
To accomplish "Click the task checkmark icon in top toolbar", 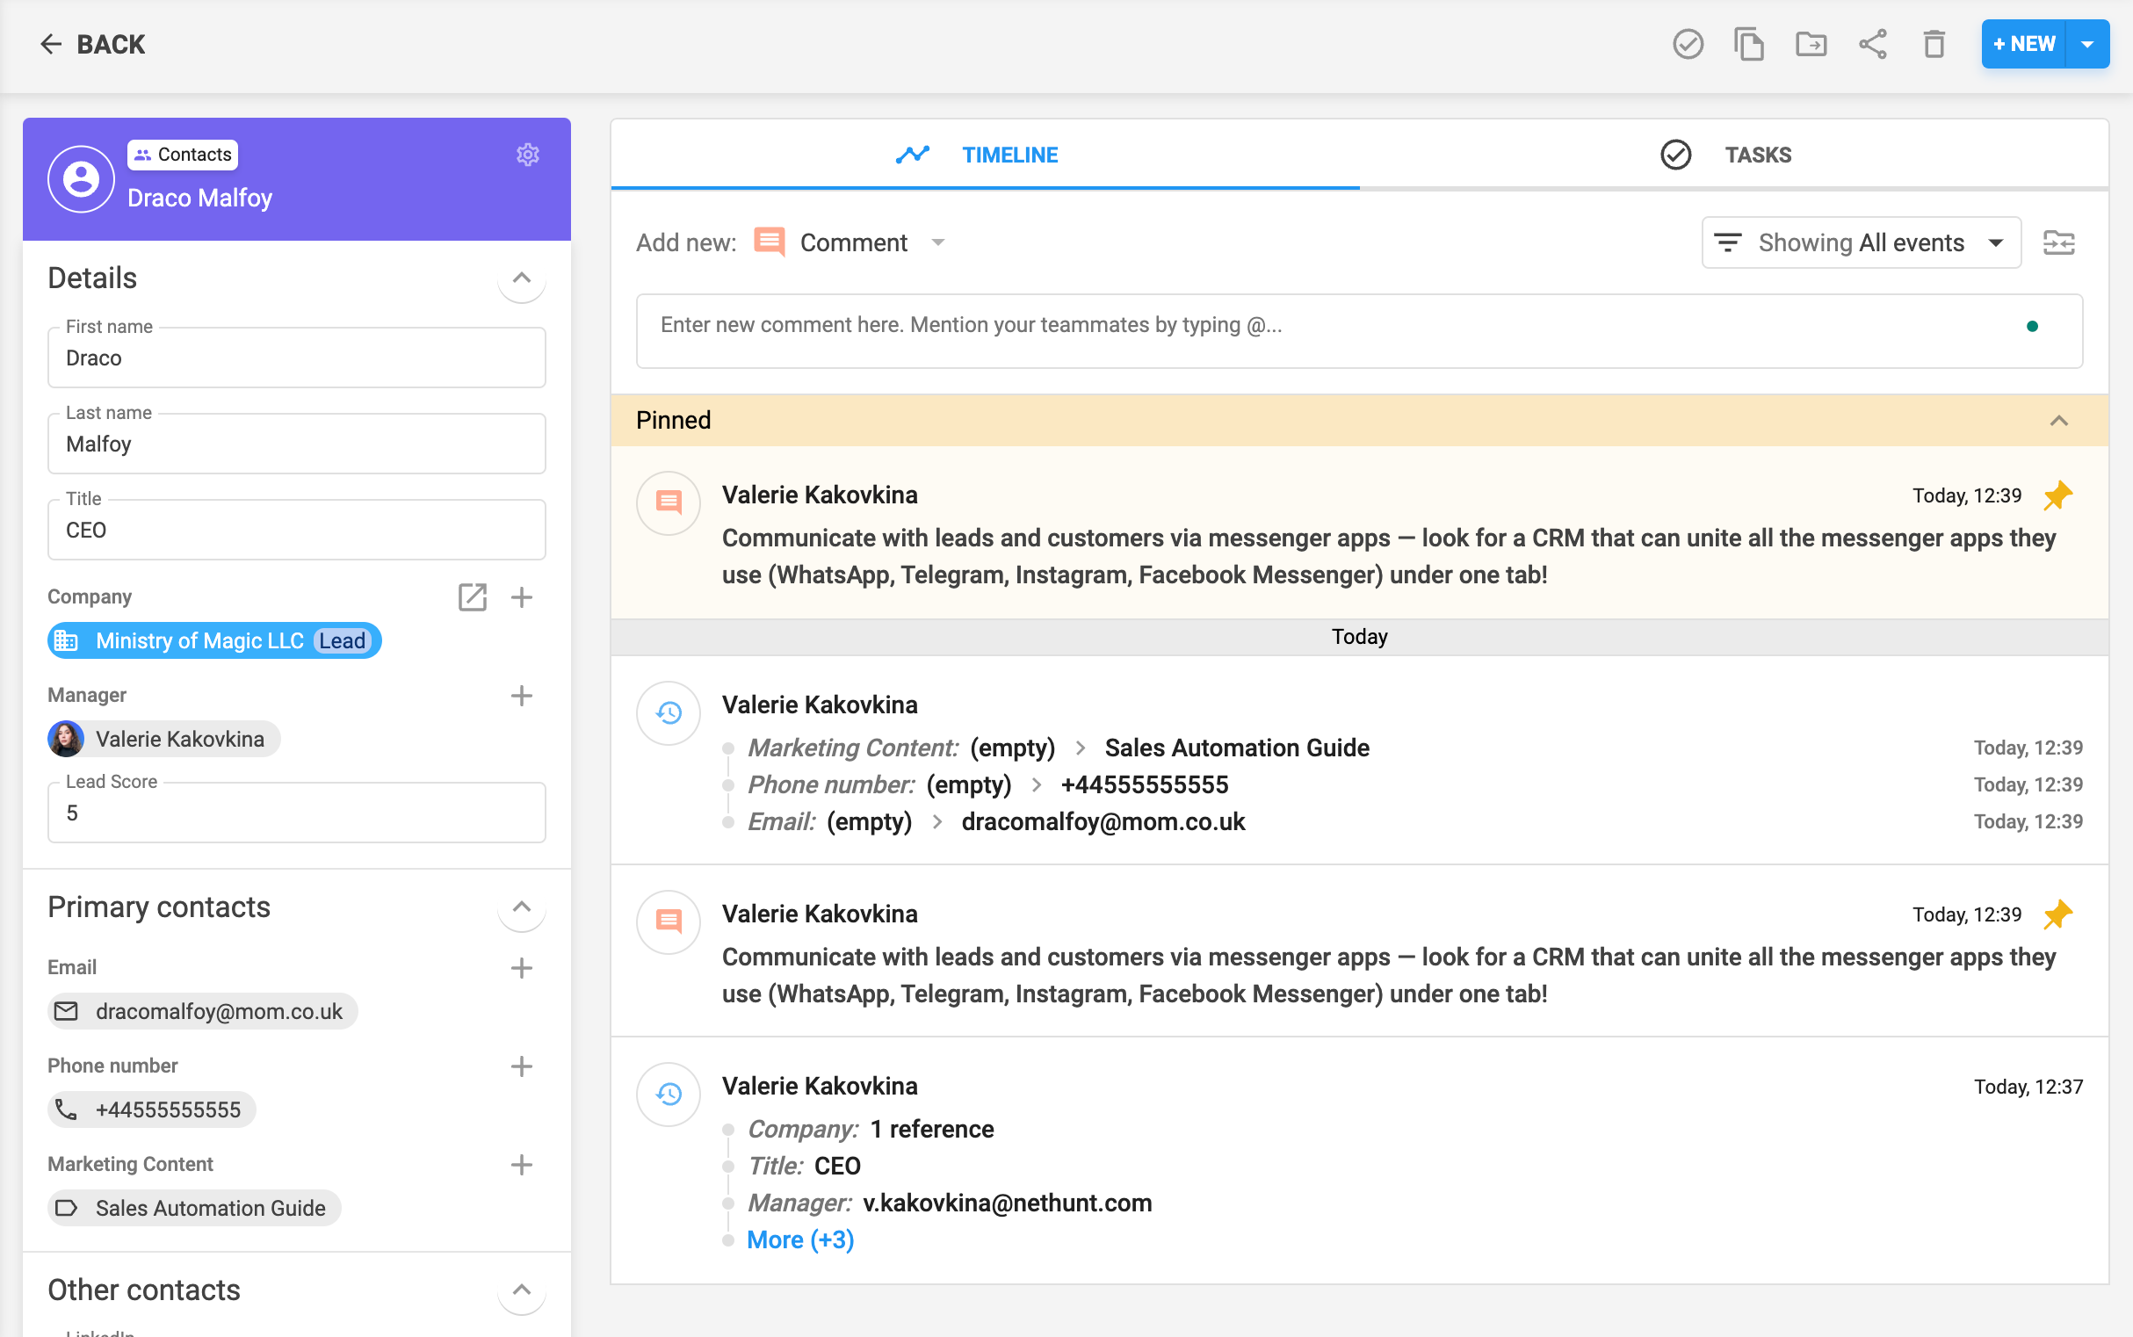I will pos(1688,43).
